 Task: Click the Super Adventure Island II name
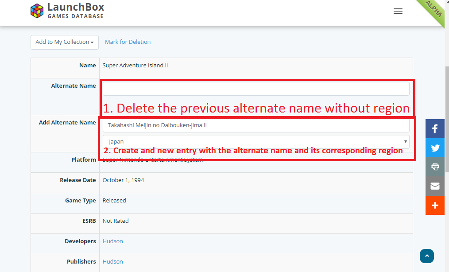[135, 66]
